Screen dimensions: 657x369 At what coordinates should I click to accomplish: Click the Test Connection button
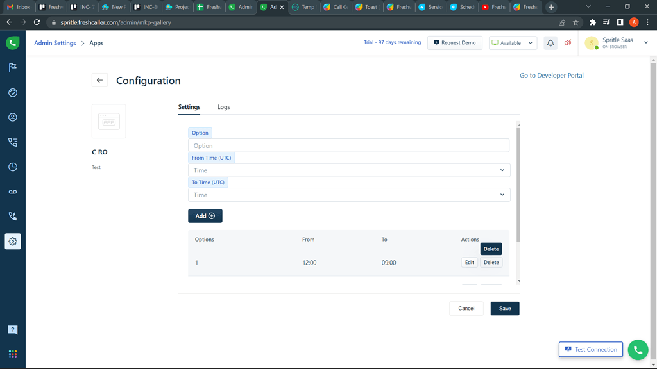(590, 349)
